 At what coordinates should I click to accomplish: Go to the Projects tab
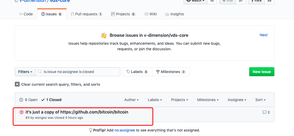[x=123, y=14]
